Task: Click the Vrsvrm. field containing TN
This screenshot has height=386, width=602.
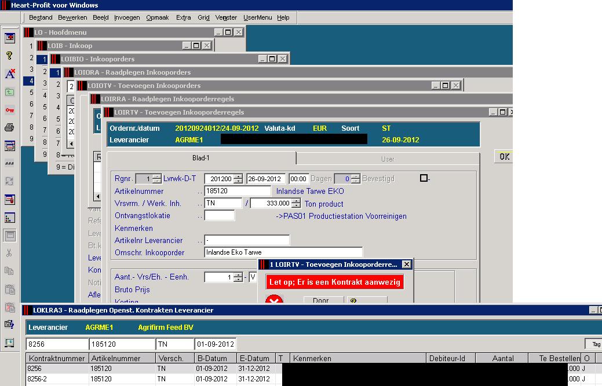Action: (x=223, y=203)
